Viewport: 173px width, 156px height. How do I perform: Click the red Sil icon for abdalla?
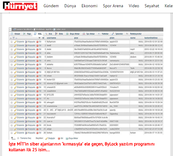tap(37, 65)
